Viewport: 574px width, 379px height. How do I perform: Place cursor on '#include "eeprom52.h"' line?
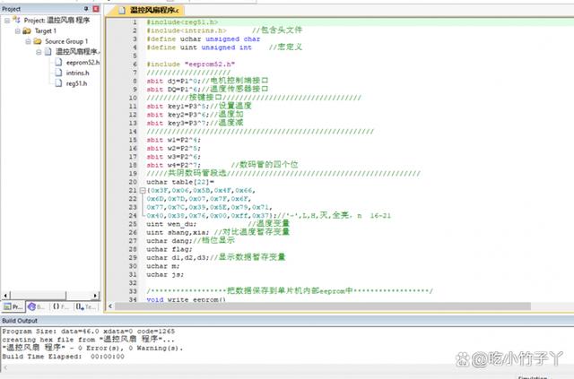pyautogui.click(x=191, y=64)
